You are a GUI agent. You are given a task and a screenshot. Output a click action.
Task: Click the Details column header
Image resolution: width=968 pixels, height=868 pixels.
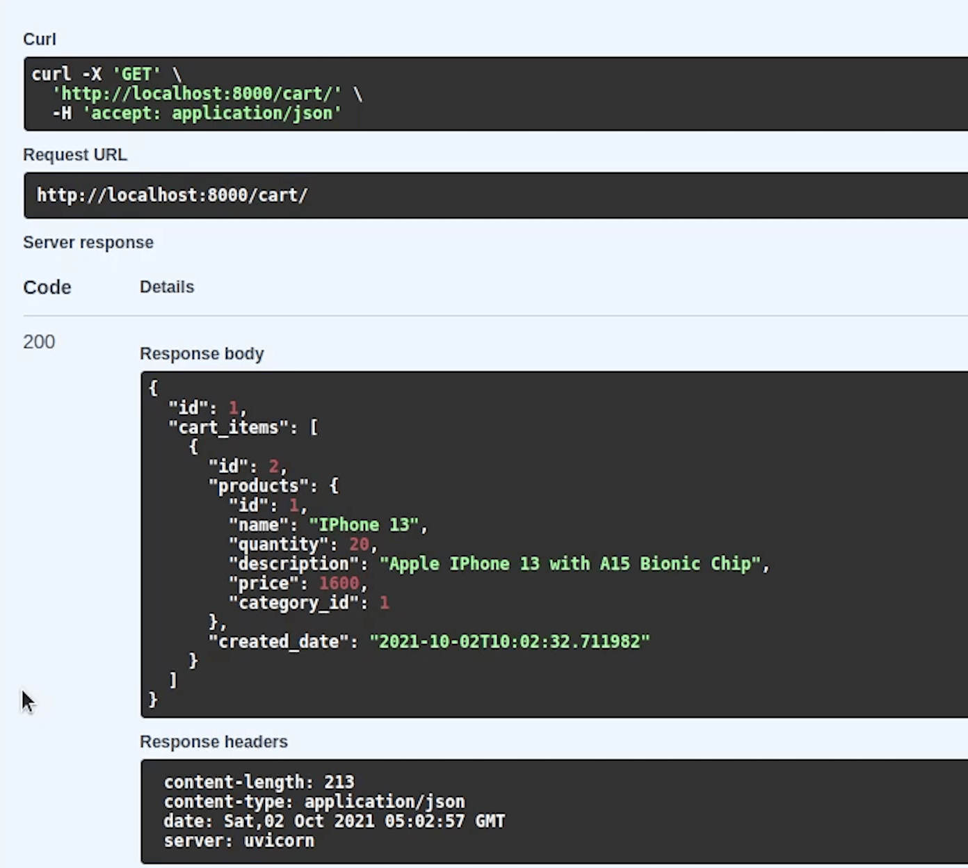coord(167,287)
